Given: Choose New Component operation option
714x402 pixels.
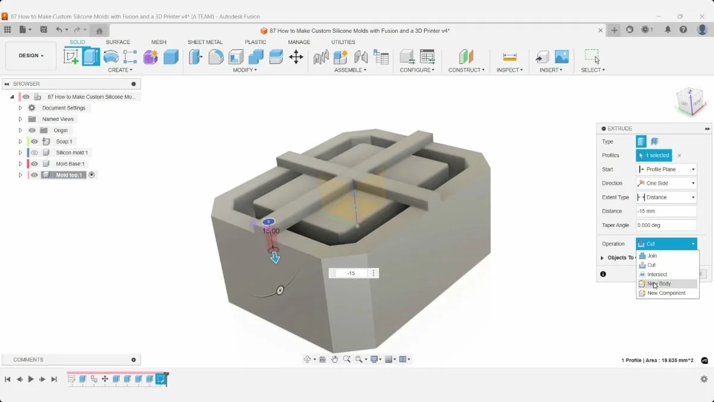Looking at the screenshot, I should (667, 293).
